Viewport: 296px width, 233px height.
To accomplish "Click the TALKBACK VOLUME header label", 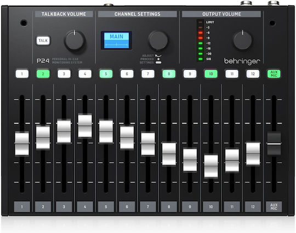I will tap(64, 14).
